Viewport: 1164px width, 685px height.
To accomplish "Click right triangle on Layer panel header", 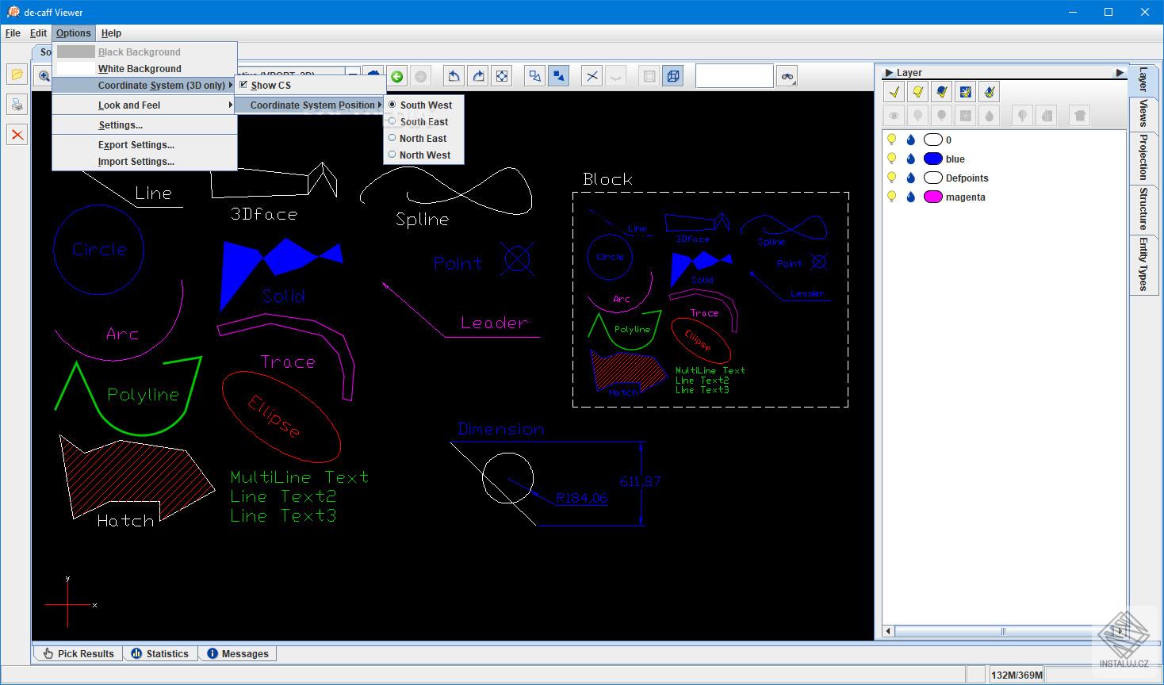I will point(1120,72).
